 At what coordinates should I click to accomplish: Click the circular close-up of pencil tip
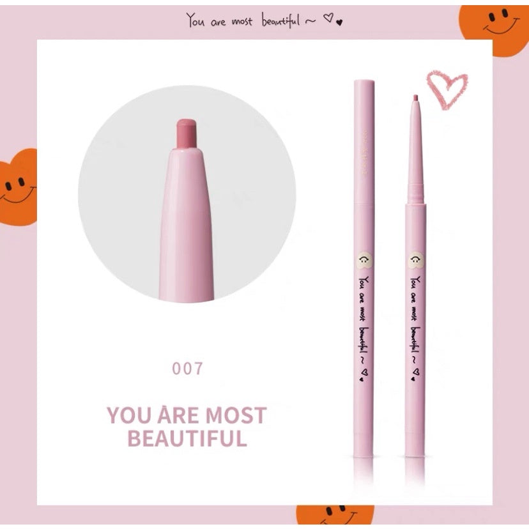coord(187,194)
